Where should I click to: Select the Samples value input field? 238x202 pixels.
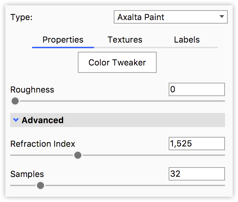[x=196, y=174]
